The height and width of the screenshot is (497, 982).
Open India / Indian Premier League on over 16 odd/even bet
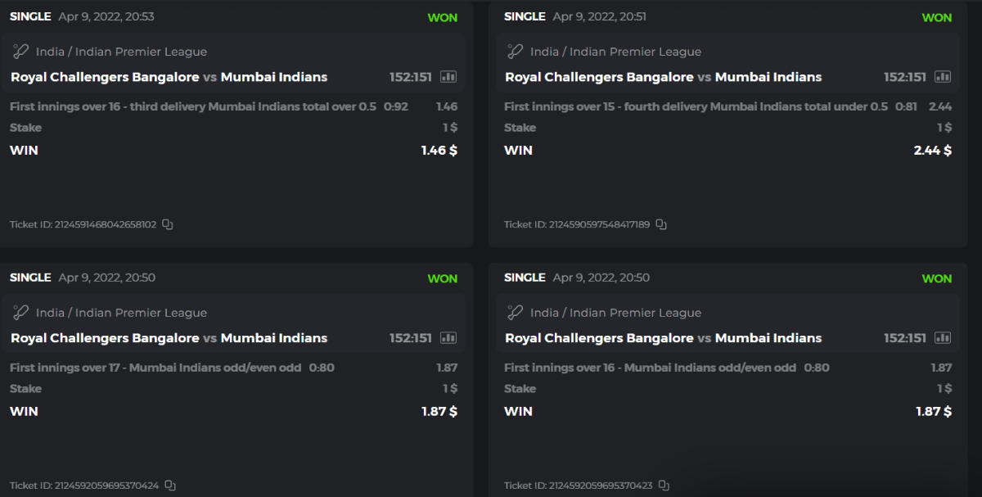(615, 313)
